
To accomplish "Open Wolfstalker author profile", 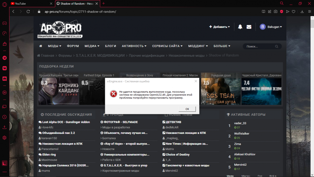I will click(241, 134).
